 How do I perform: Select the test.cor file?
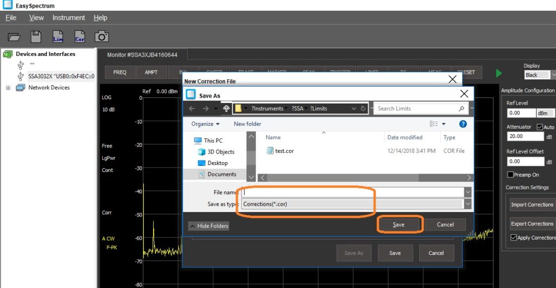pos(284,151)
